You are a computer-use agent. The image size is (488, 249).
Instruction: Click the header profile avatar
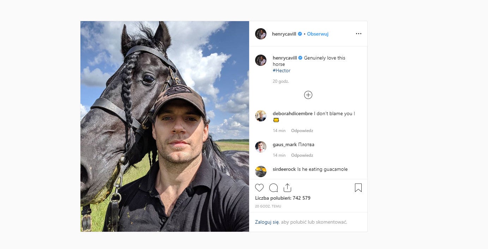tap(261, 34)
